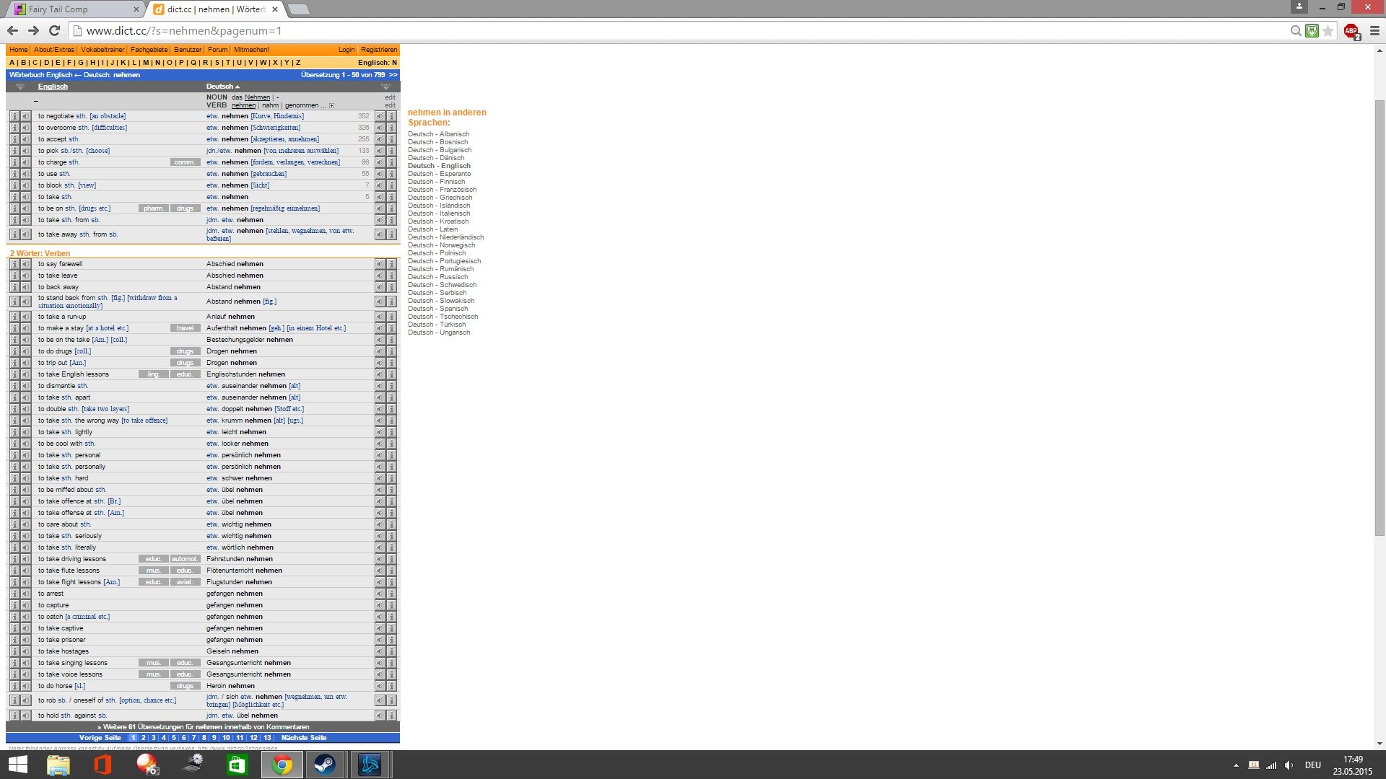Click the AdBlock Plus extension icon

[x=1351, y=31]
